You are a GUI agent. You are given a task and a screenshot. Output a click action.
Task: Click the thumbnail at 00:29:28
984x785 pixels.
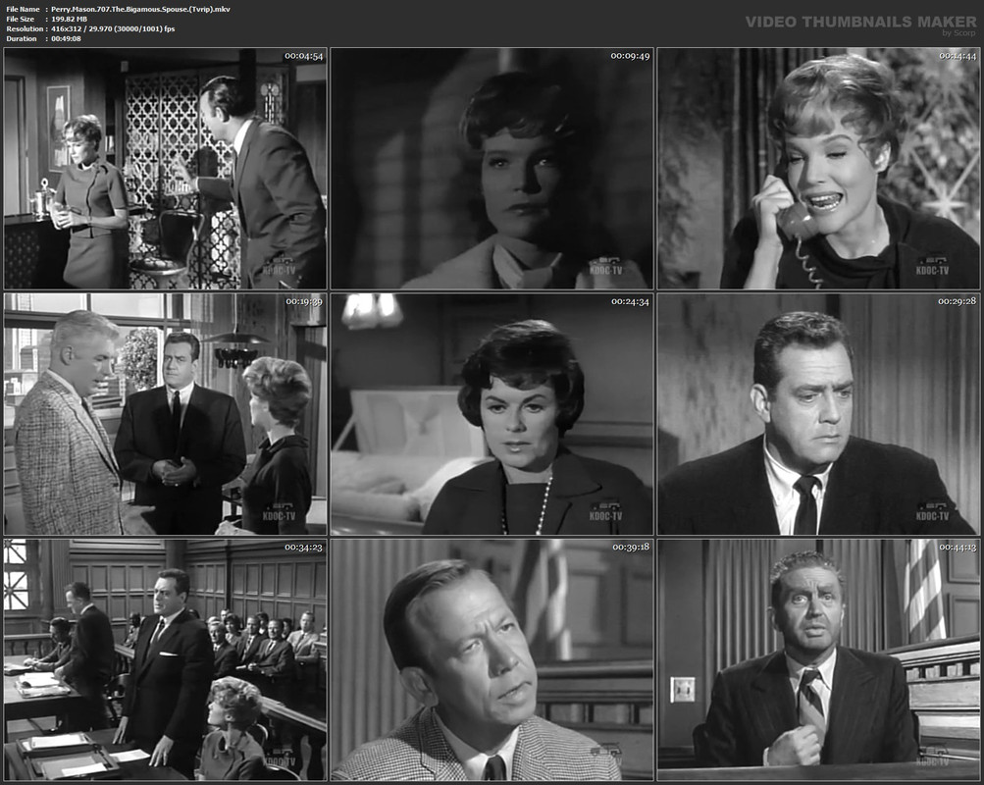click(x=818, y=414)
